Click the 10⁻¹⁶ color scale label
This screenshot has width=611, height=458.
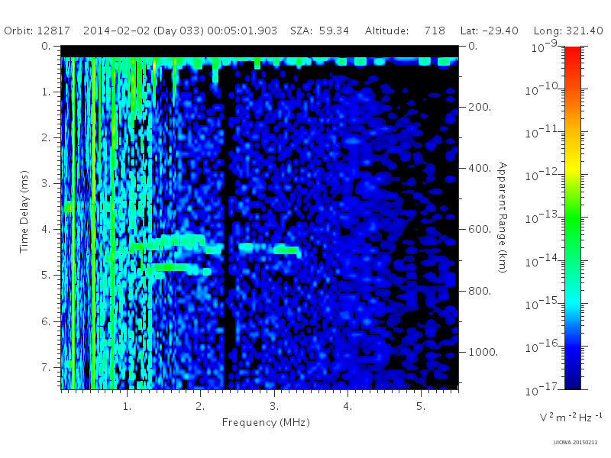pyautogui.click(x=543, y=346)
